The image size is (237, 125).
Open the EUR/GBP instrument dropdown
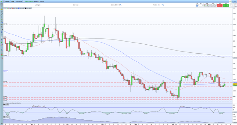(x=7, y=1)
